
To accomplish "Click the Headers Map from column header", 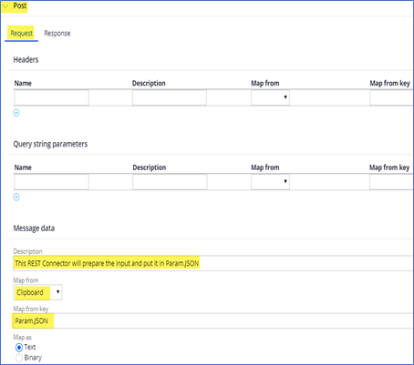I will [265, 83].
